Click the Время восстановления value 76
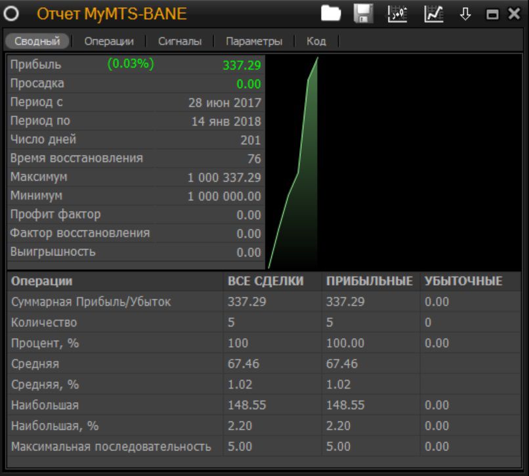The image size is (529, 476). click(x=255, y=159)
